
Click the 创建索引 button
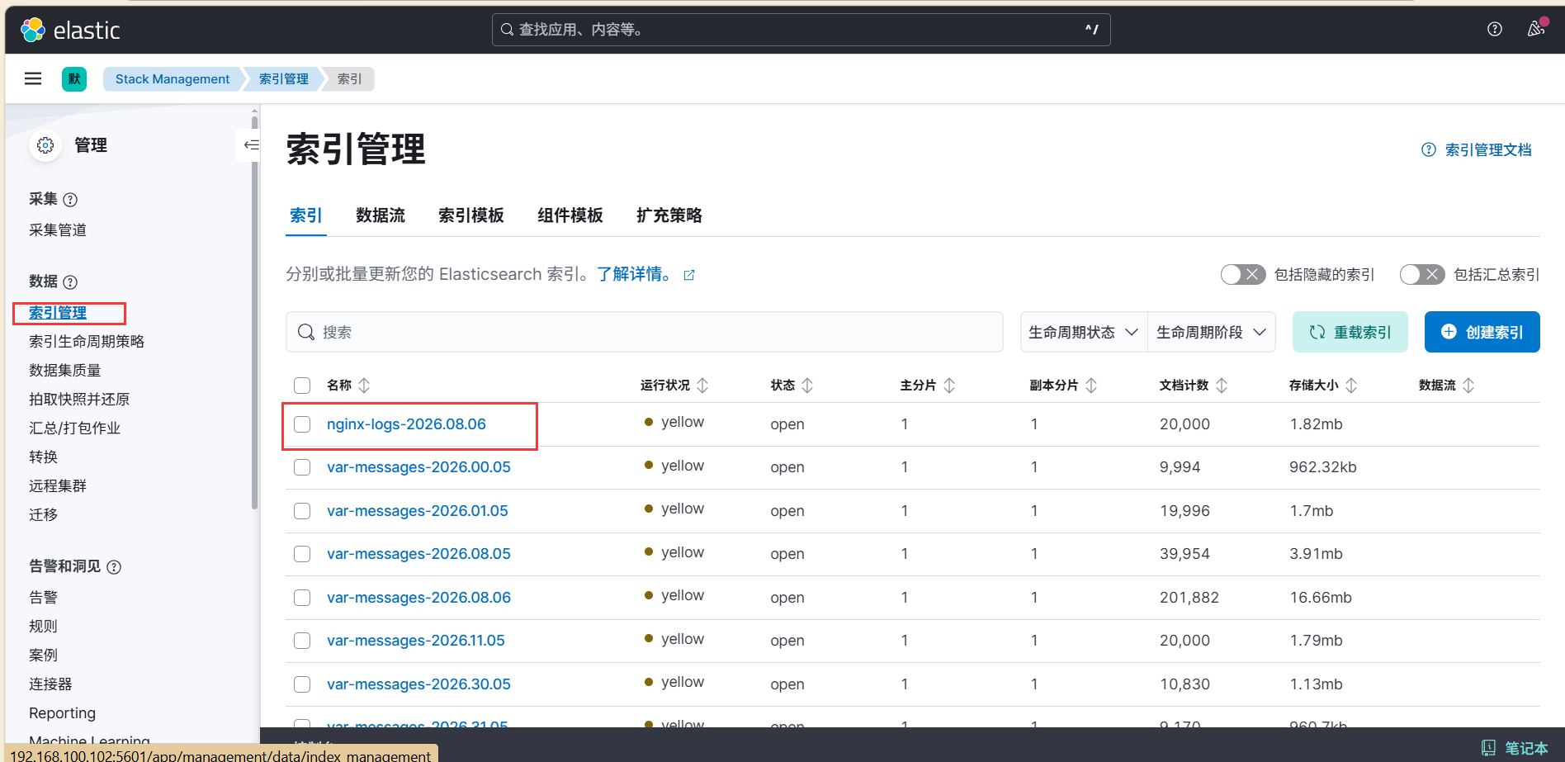[x=1482, y=332]
